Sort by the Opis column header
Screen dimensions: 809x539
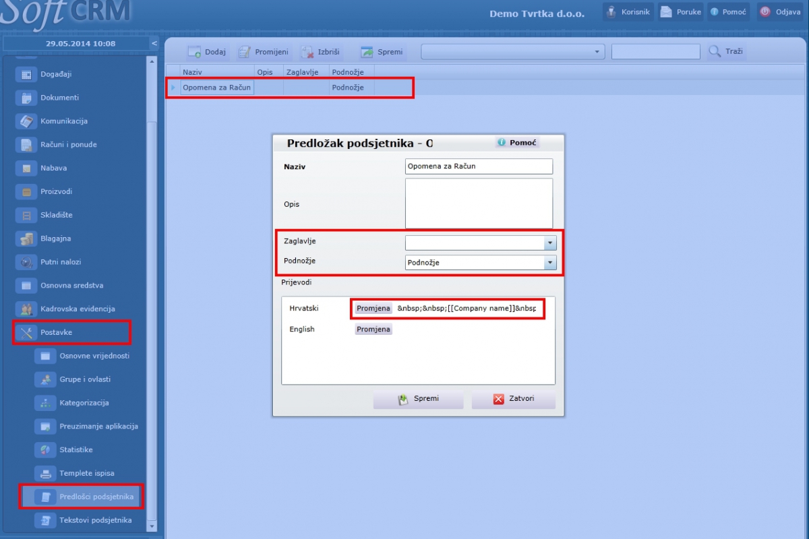click(268, 71)
